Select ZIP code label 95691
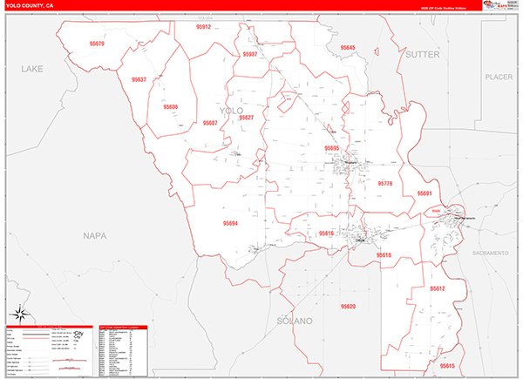The width and height of the screenshot is (523, 379). pos(425,193)
